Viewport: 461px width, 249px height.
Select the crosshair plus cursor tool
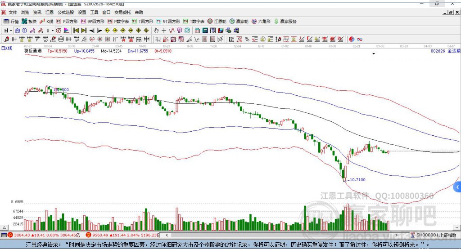[164, 31]
